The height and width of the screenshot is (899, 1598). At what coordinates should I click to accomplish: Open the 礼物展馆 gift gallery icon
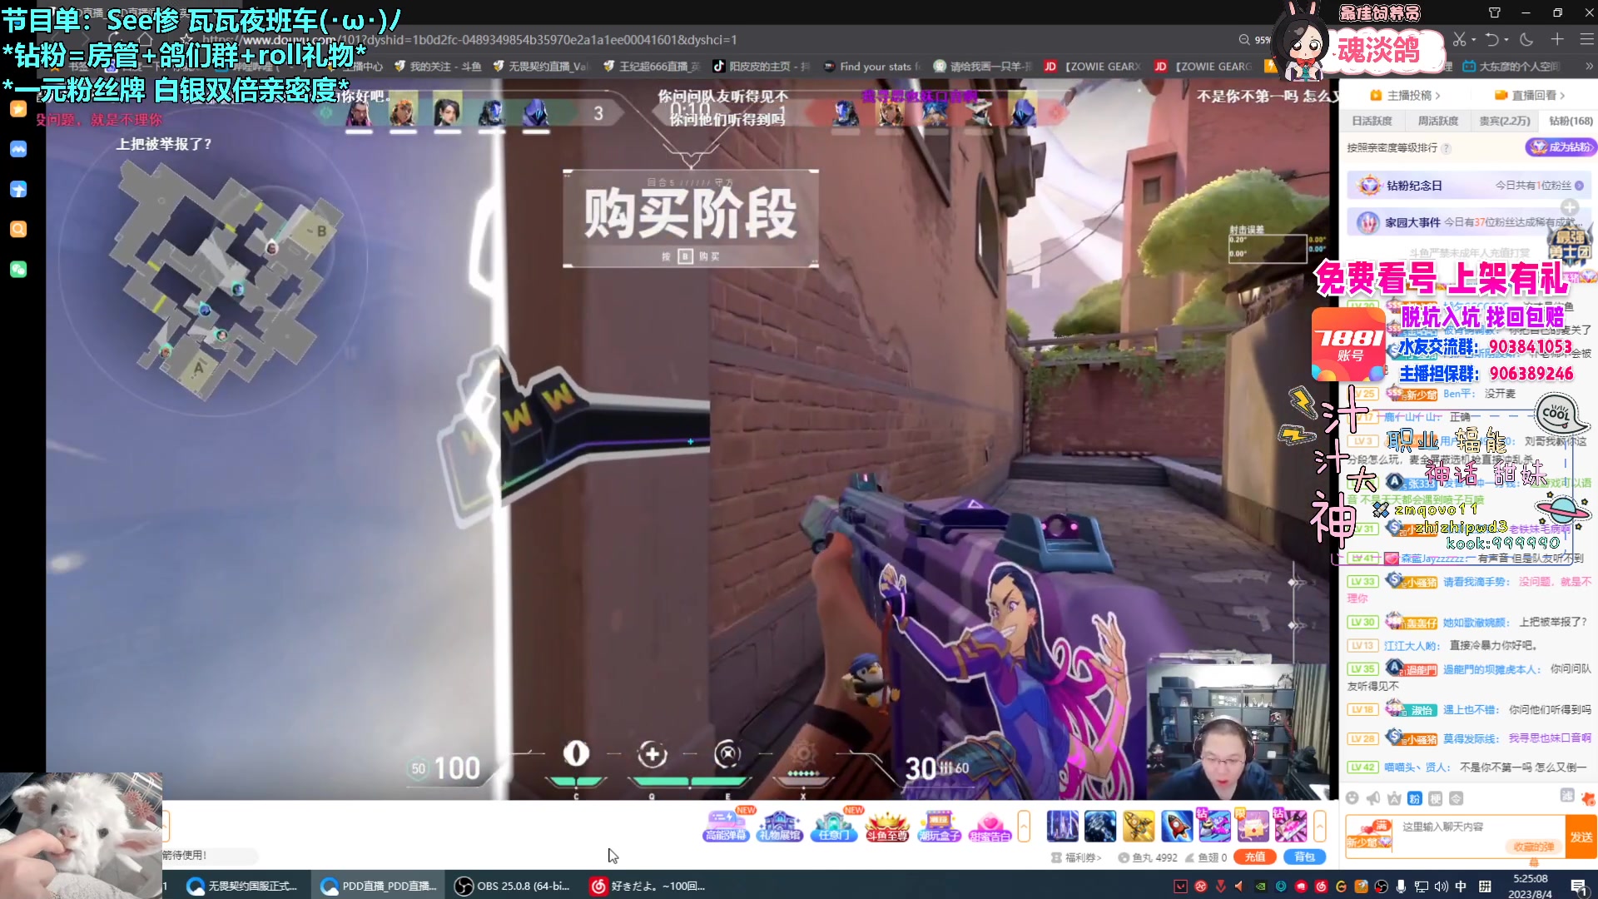click(781, 825)
